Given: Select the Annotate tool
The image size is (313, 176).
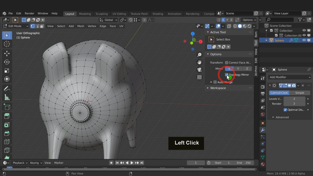Looking at the screenshot, I should (7, 89).
